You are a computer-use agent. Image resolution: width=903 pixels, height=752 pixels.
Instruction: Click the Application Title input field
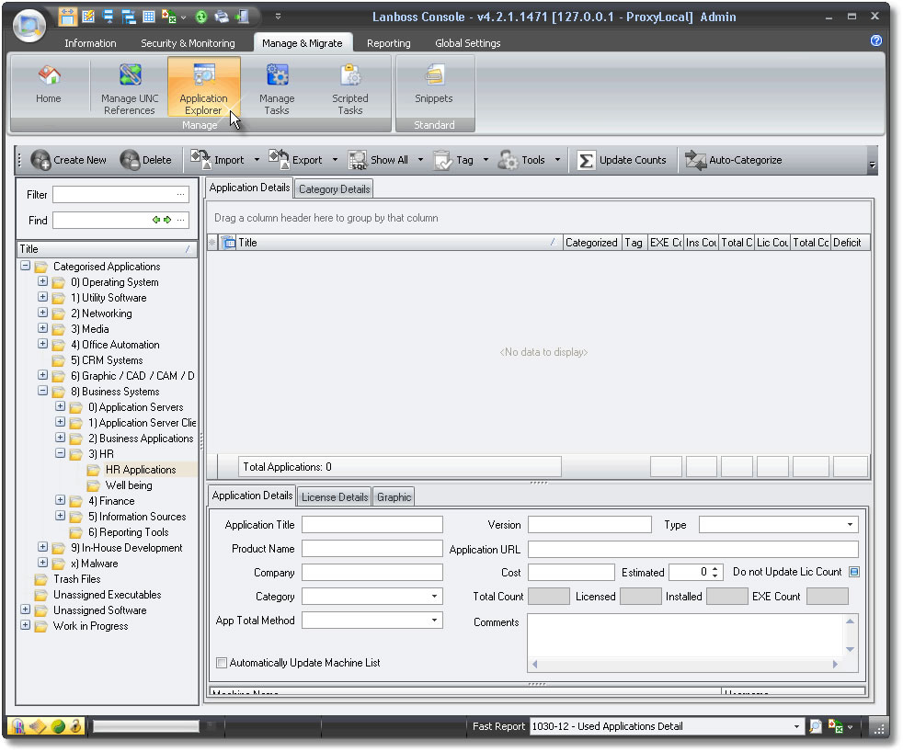[x=371, y=525]
